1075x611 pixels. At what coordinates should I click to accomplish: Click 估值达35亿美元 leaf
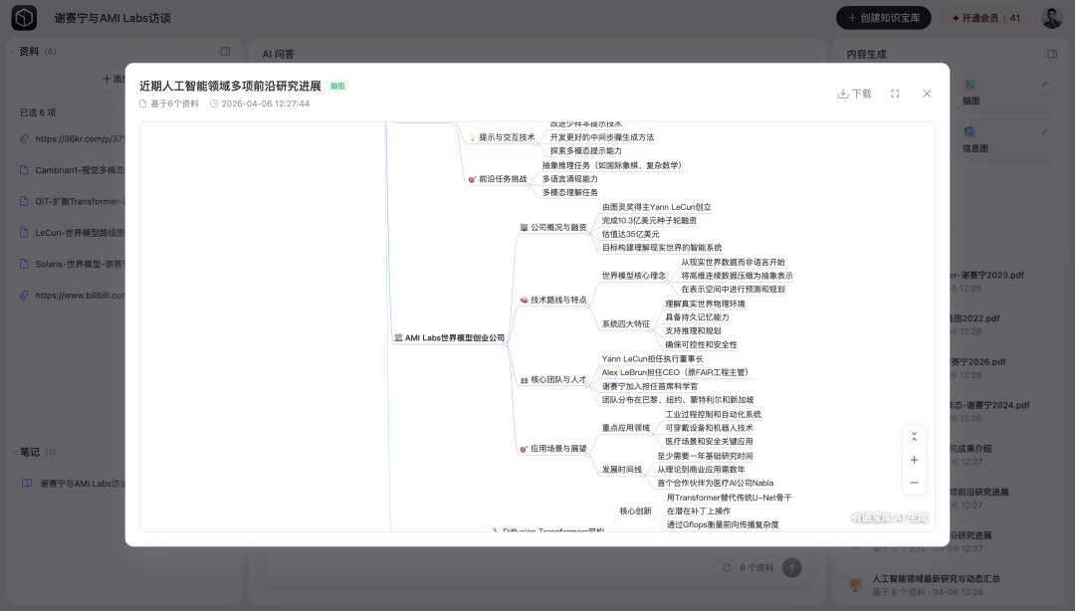pos(631,235)
